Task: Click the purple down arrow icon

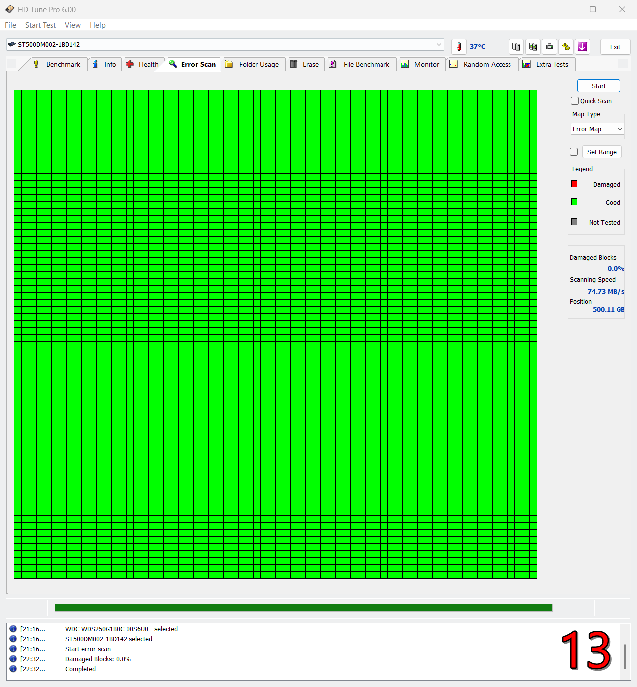Action: tap(583, 47)
